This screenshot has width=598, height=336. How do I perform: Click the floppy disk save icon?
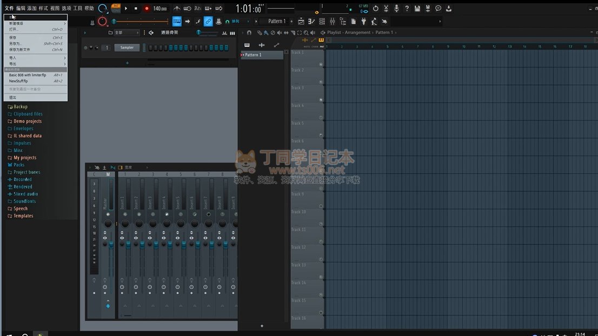[x=417, y=9]
